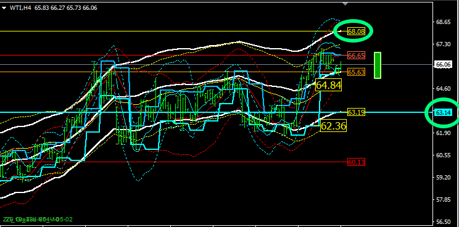Click the 61.90 value on price scale

point(443,133)
